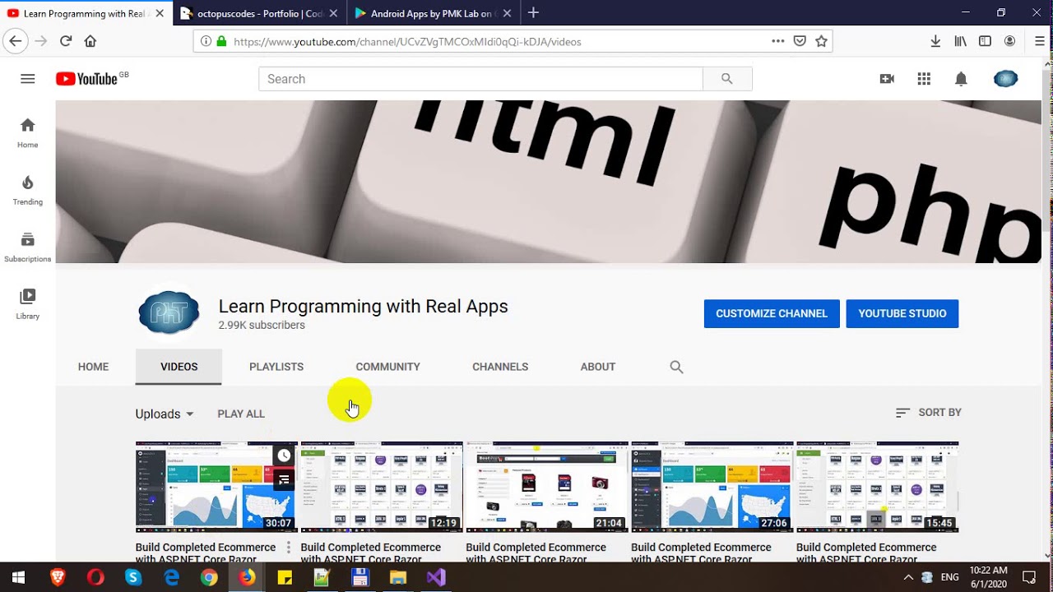The width and height of the screenshot is (1053, 592).
Task: Click CUSTOMIZE CHANNEL button
Action: [772, 313]
